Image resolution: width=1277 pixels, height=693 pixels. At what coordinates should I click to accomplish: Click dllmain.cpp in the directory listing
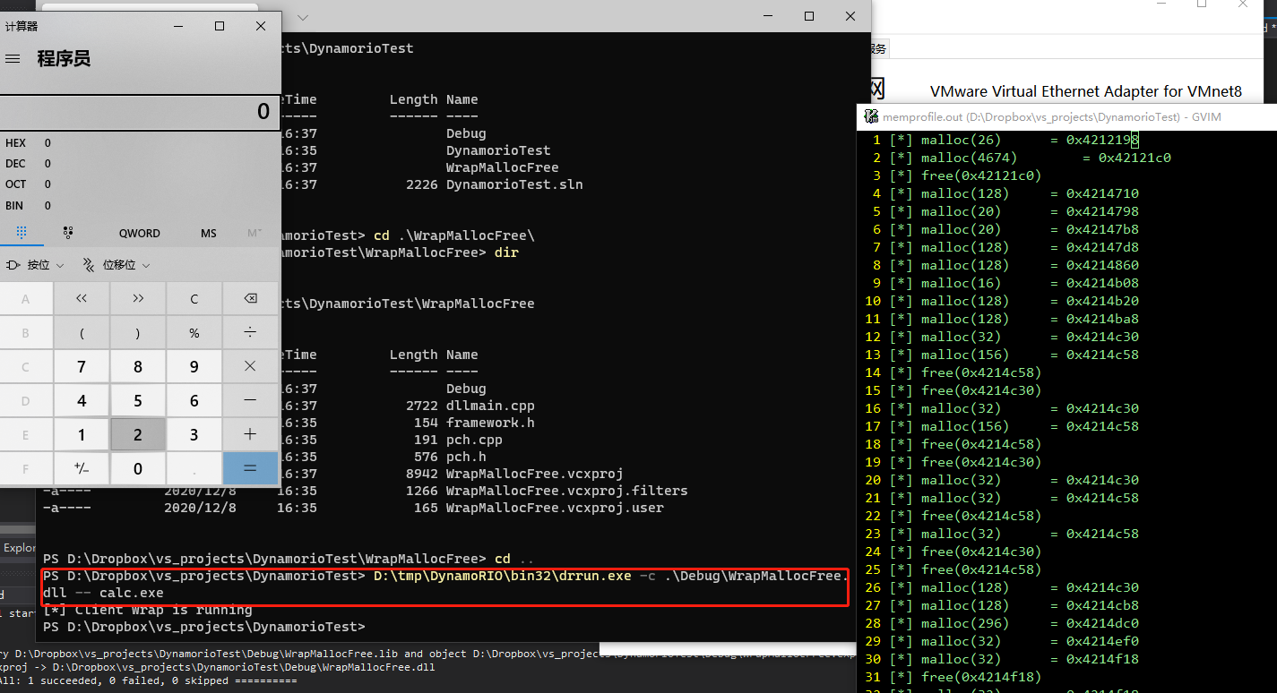coord(490,406)
